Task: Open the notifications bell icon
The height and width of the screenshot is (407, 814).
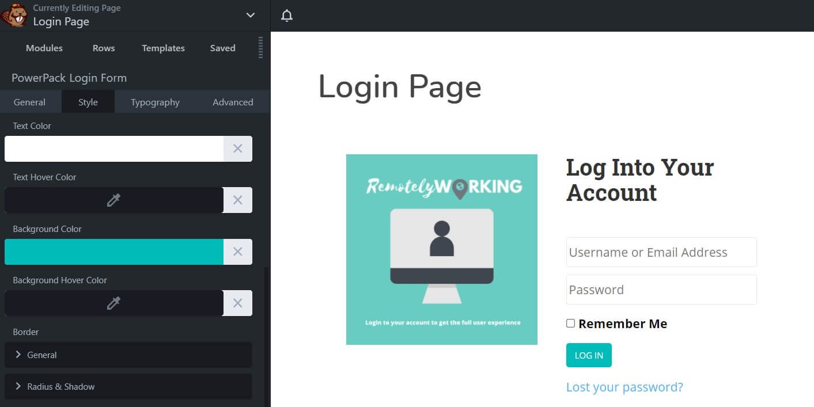Action: pos(287,16)
